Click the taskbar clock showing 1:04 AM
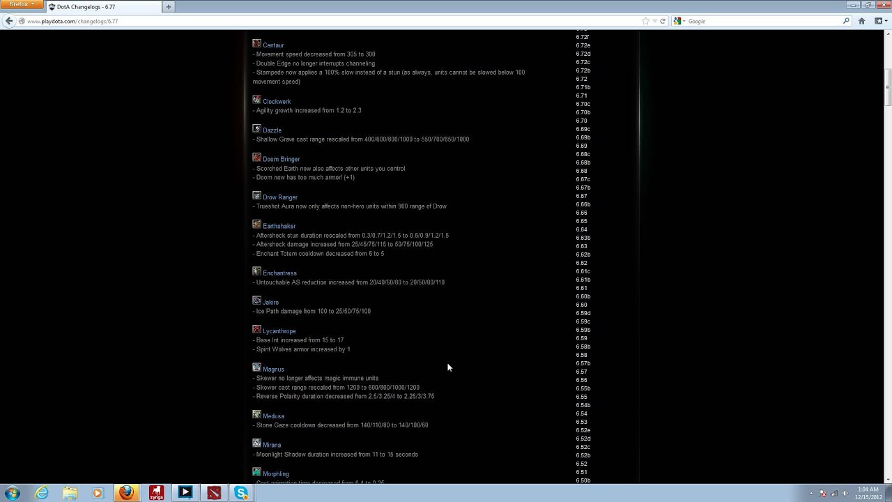Viewport: 892px width, 502px height. click(x=868, y=493)
